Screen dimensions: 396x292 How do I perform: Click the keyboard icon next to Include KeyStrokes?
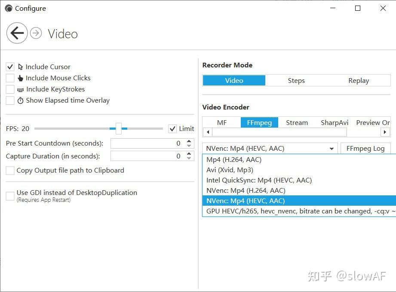[x=21, y=89]
